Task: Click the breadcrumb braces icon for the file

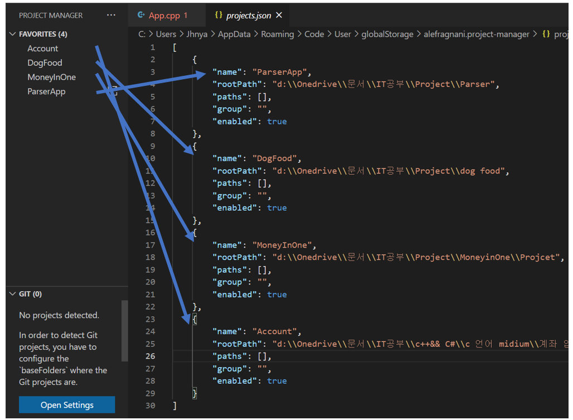Action: pyautogui.click(x=546, y=34)
